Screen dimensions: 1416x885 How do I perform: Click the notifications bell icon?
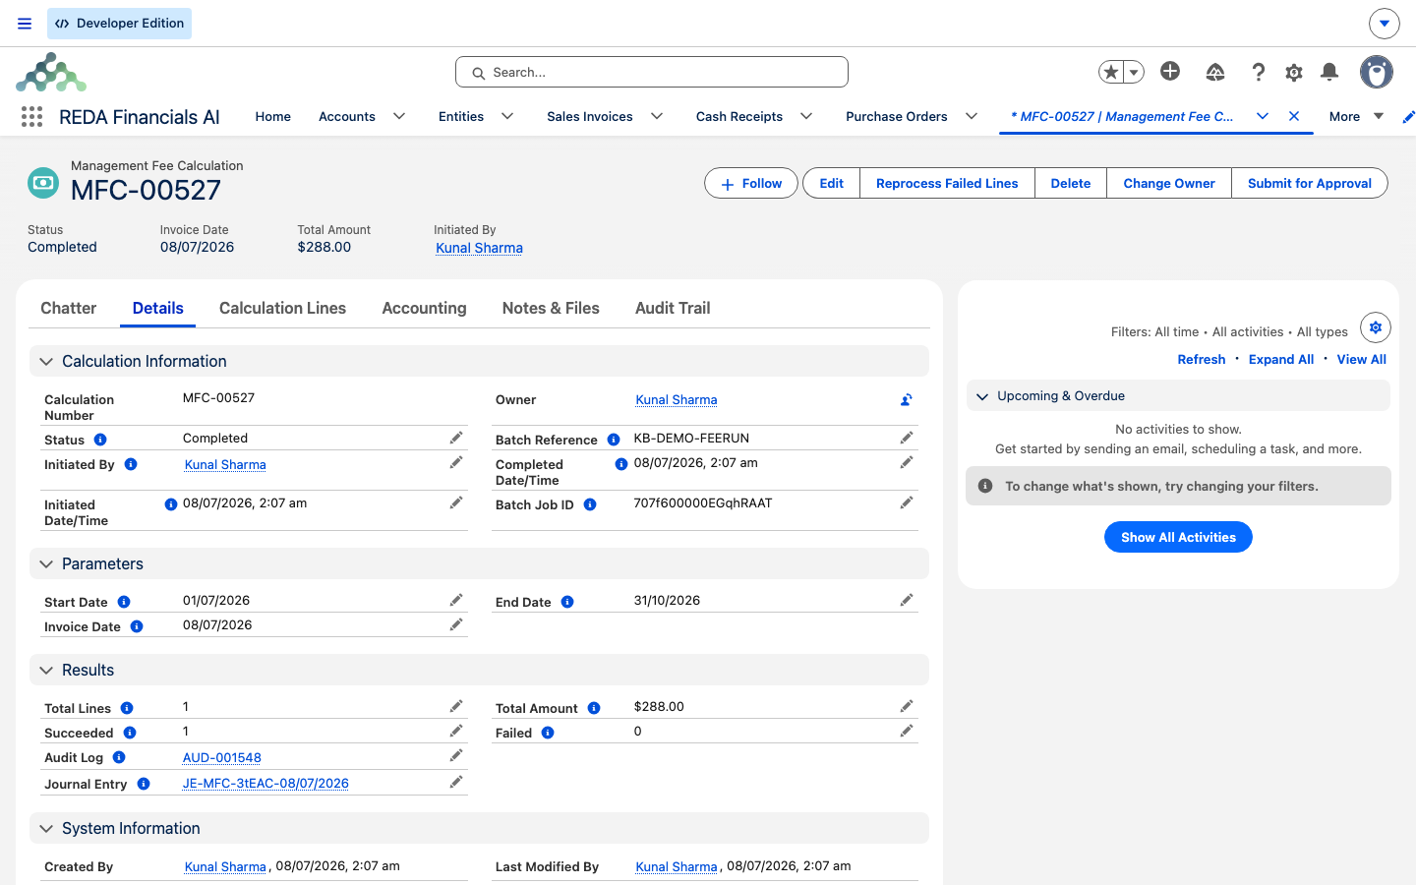pyautogui.click(x=1329, y=72)
